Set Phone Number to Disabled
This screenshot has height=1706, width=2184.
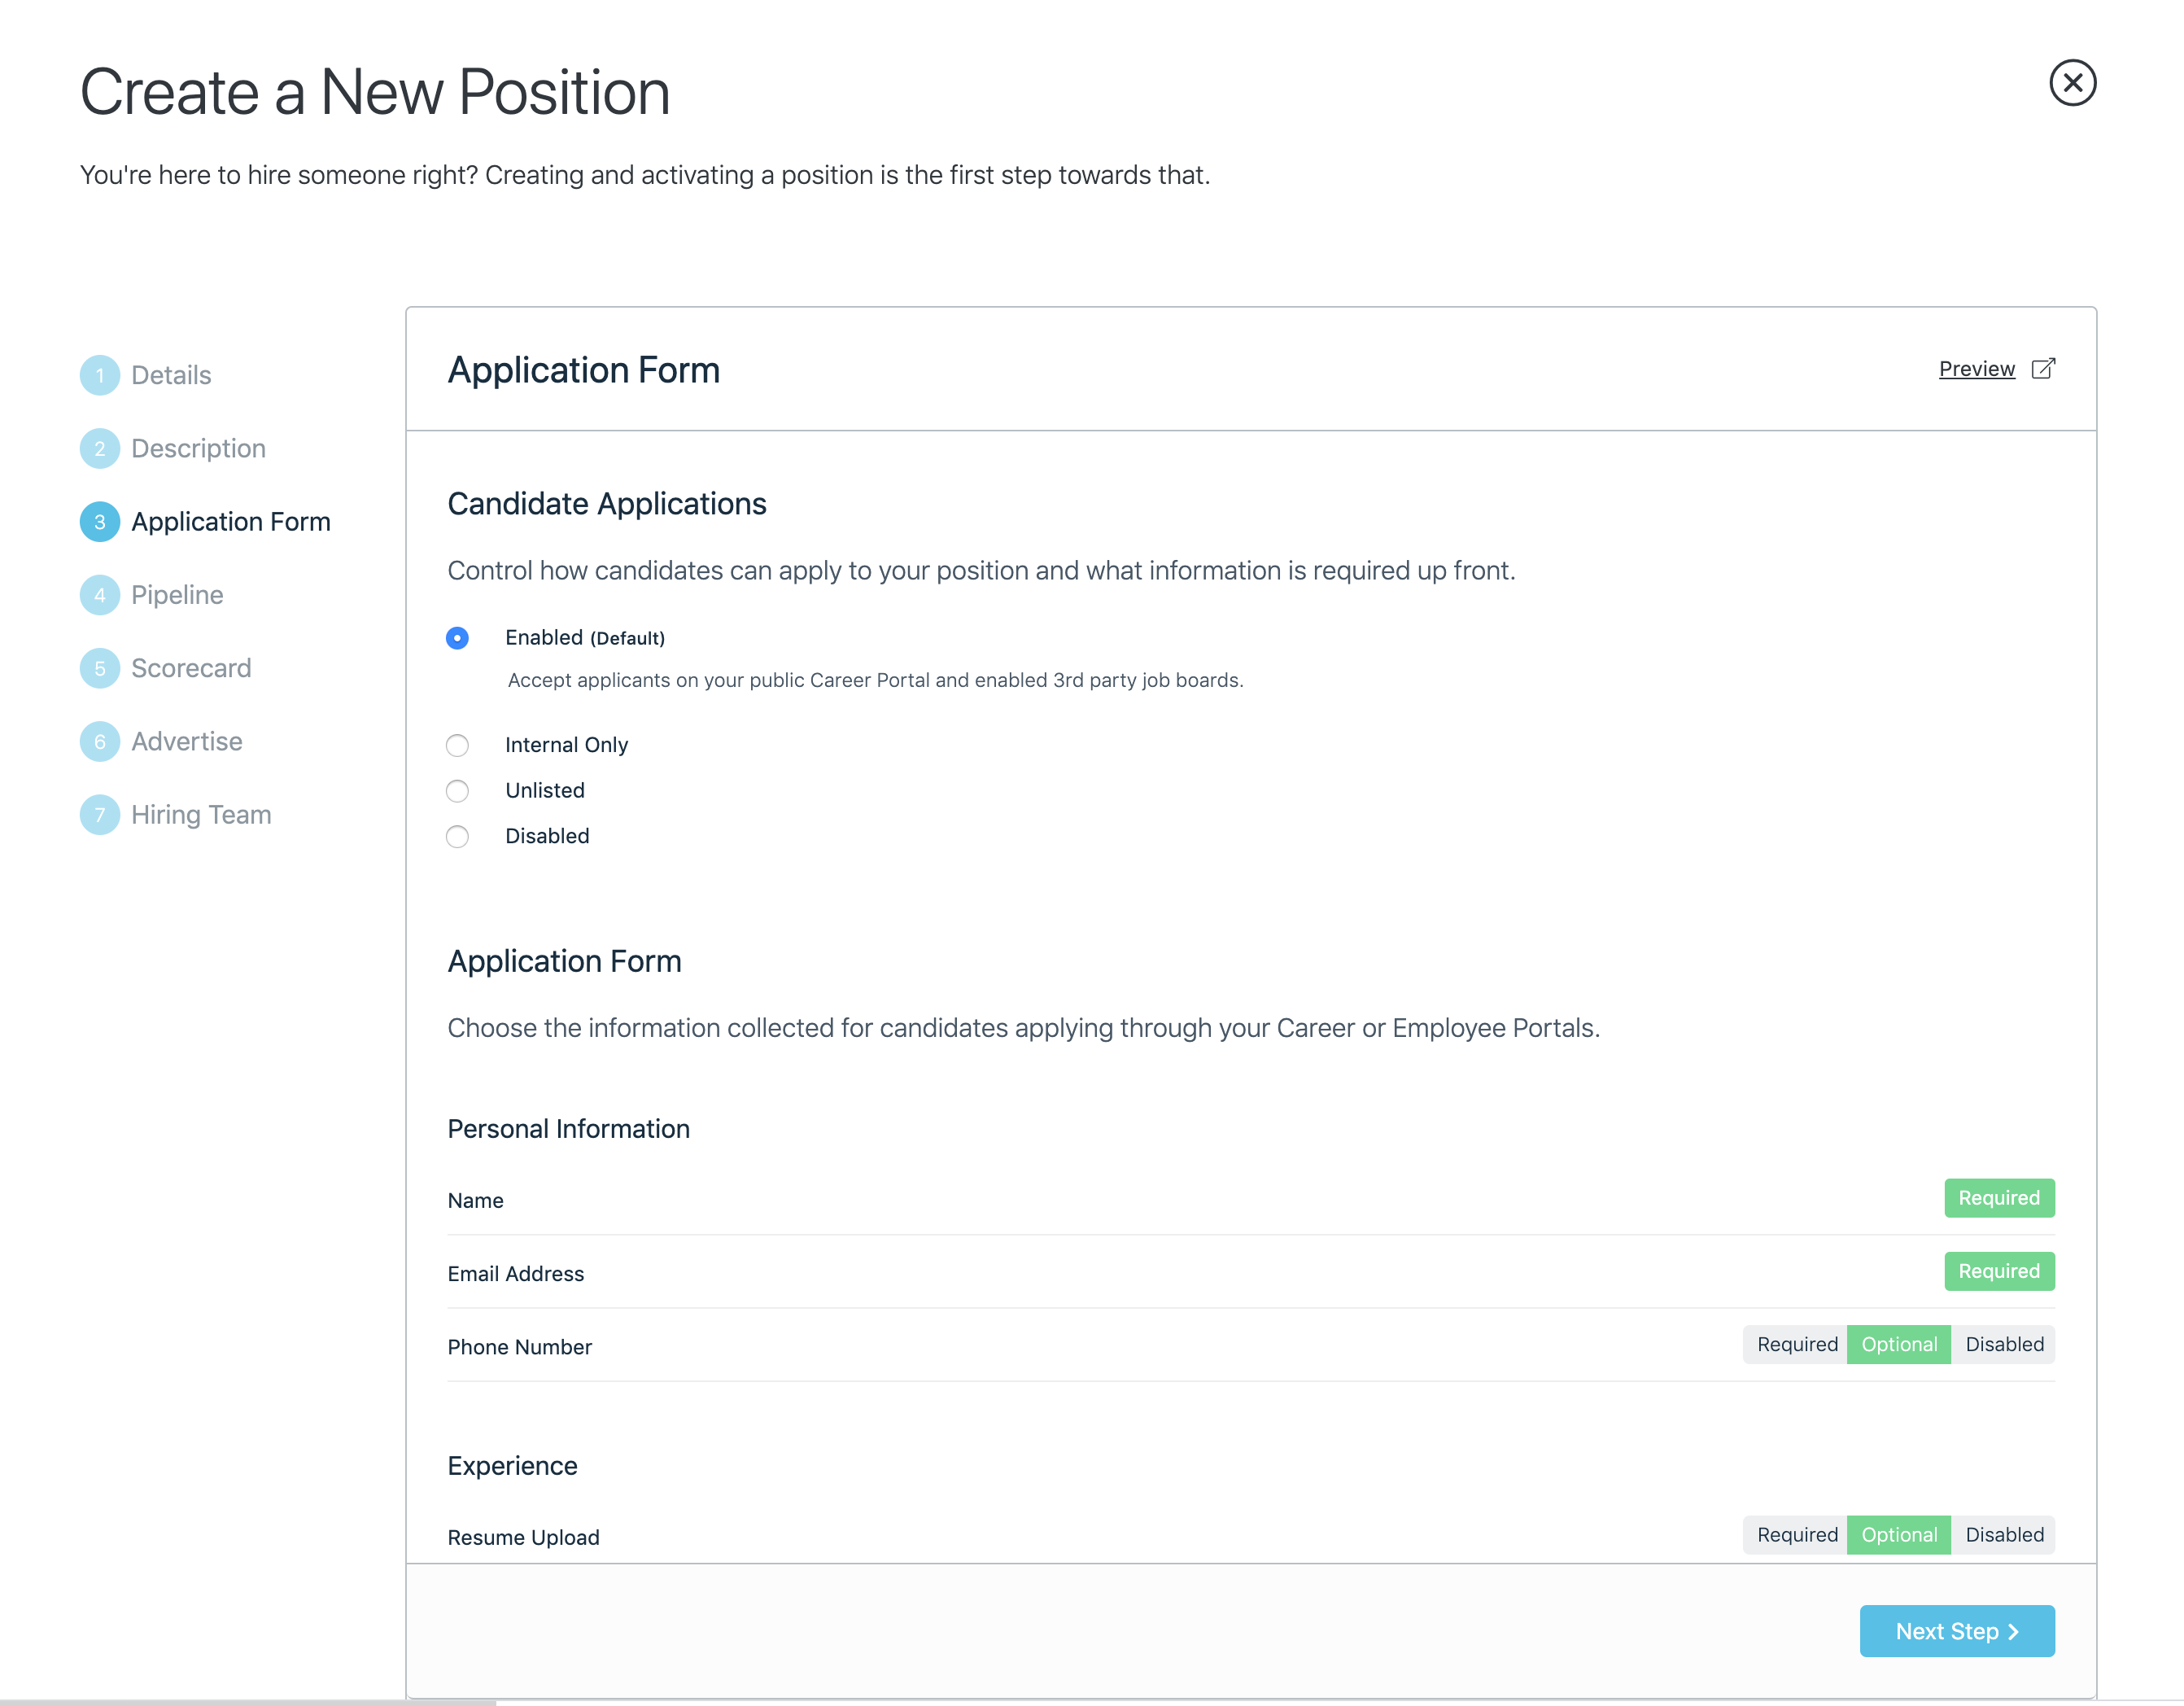point(2003,1345)
